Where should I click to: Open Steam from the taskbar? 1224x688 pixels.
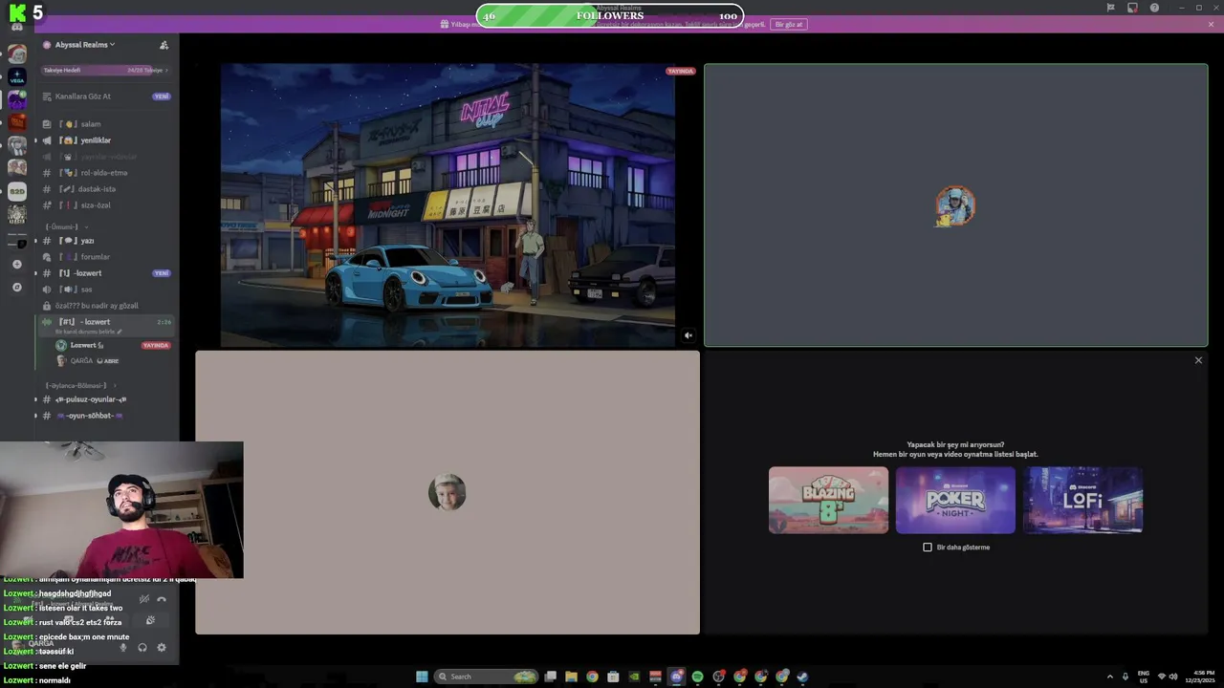pyautogui.click(x=802, y=677)
